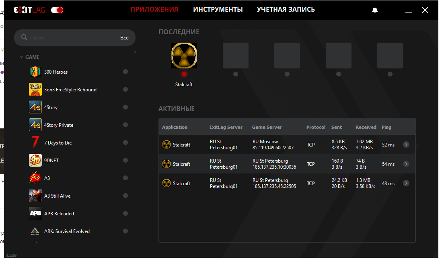
Task: Sort by the Received column header
Action: tap(366, 127)
